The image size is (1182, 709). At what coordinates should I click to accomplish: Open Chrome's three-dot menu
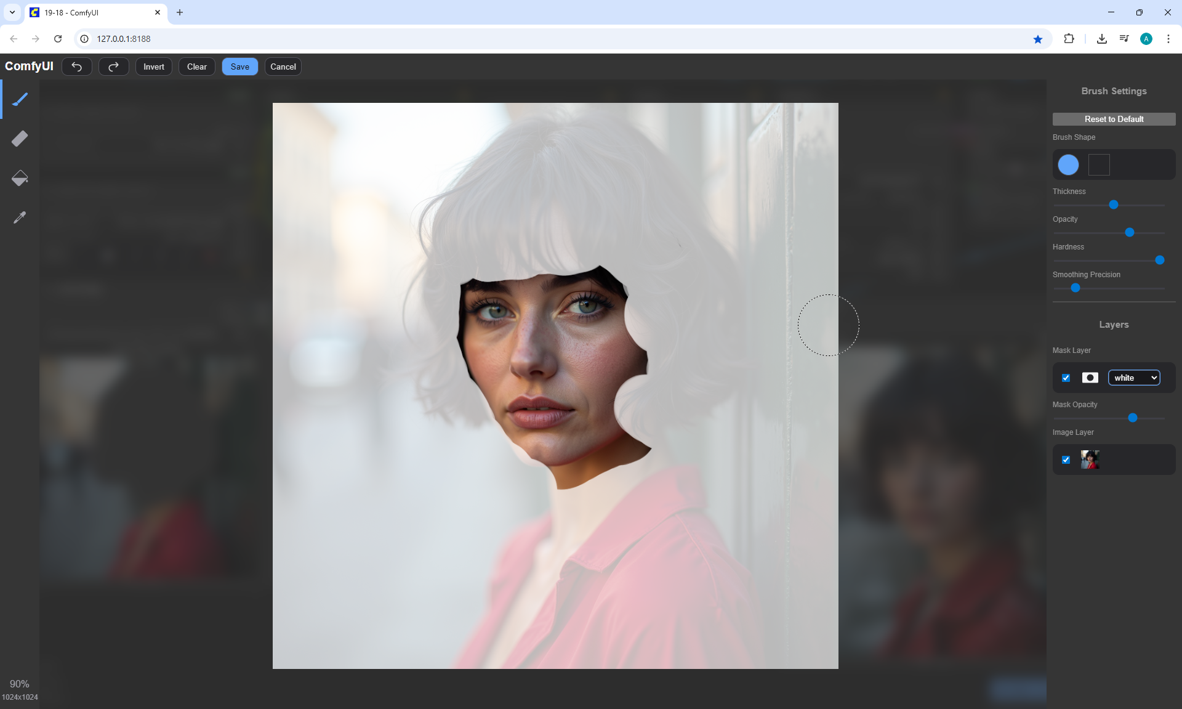pyautogui.click(x=1168, y=39)
